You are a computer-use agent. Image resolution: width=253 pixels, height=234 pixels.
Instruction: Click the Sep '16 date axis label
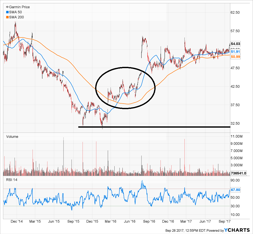coord(149,221)
